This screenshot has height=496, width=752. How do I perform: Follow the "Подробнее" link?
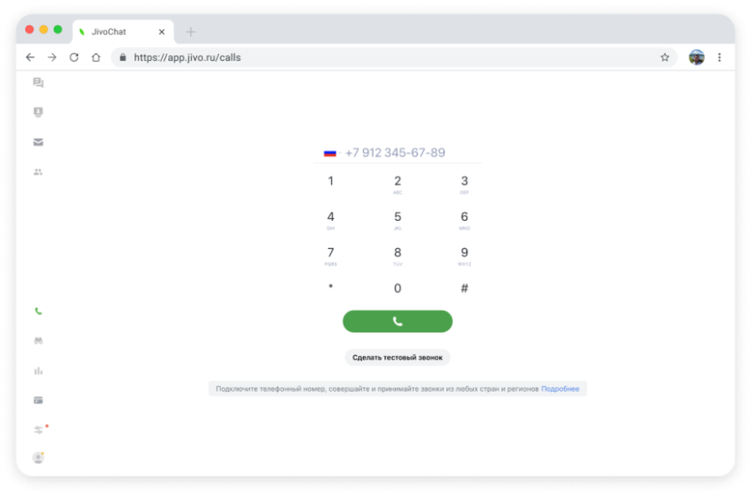point(560,389)
